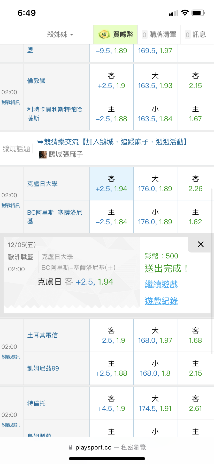
Task: Open the 訊息 tab
Action: (196, 34)
